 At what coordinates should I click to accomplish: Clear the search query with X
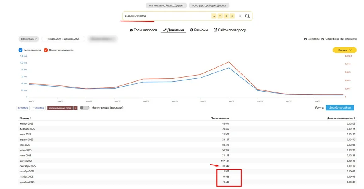(240, 16)
